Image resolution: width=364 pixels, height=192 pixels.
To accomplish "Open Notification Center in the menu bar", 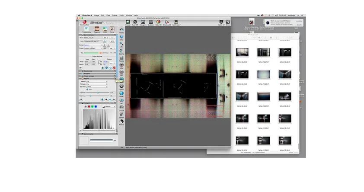I will click(x=302, y=15).
